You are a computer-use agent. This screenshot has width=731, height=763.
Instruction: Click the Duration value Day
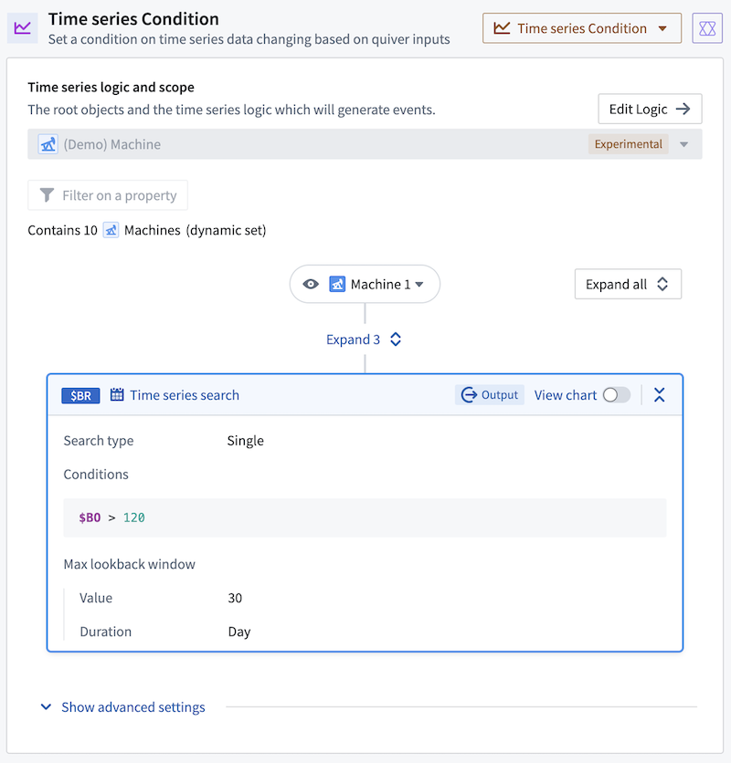coord(238,632)
